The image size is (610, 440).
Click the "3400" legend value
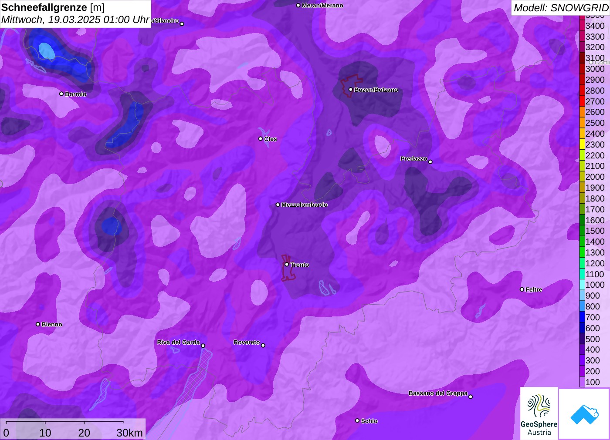[595, 26]
